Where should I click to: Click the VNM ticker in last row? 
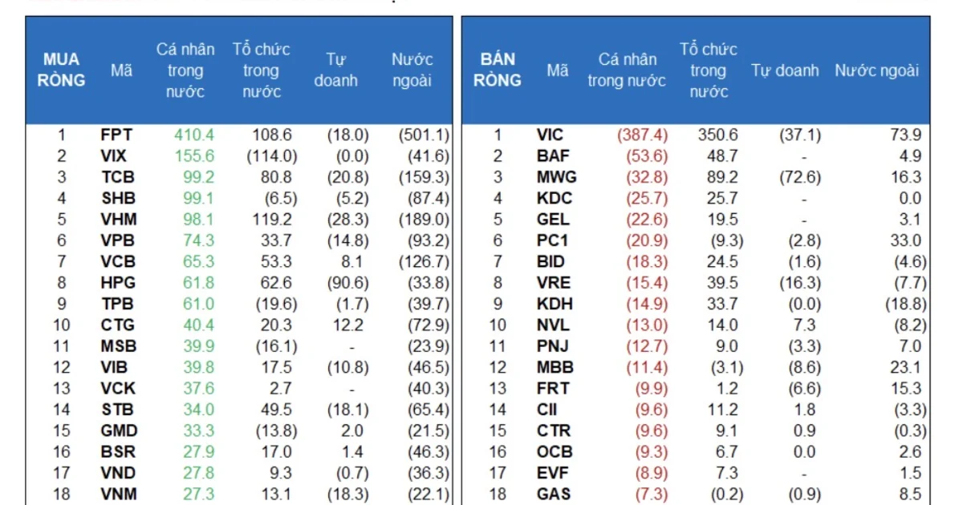tap(118, 494)
